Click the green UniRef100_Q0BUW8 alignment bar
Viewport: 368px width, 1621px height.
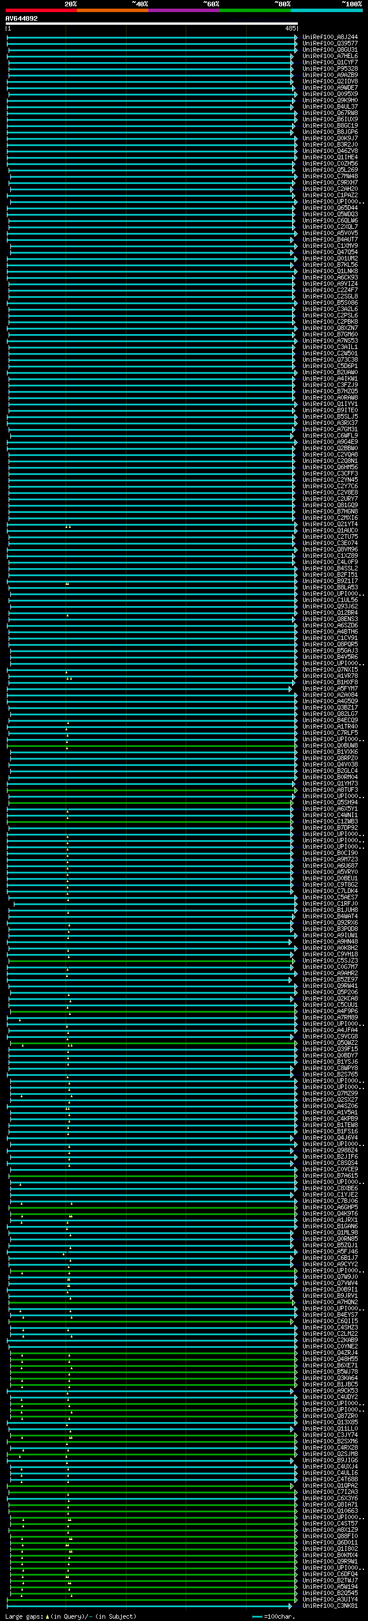coord(152,746)
